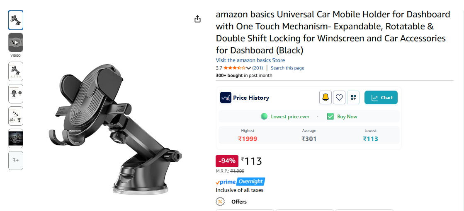Select the dark in-car photo thumbnail
Viewport: 464px width, 211px height.
16,138
